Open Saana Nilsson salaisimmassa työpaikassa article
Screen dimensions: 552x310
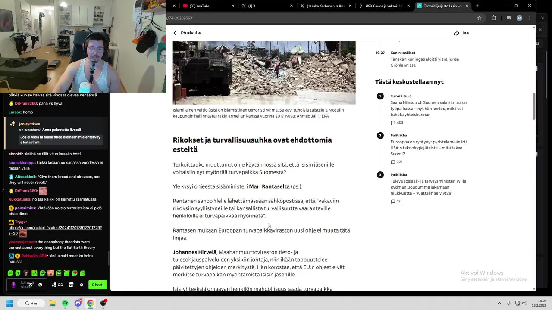click(429, 108)
